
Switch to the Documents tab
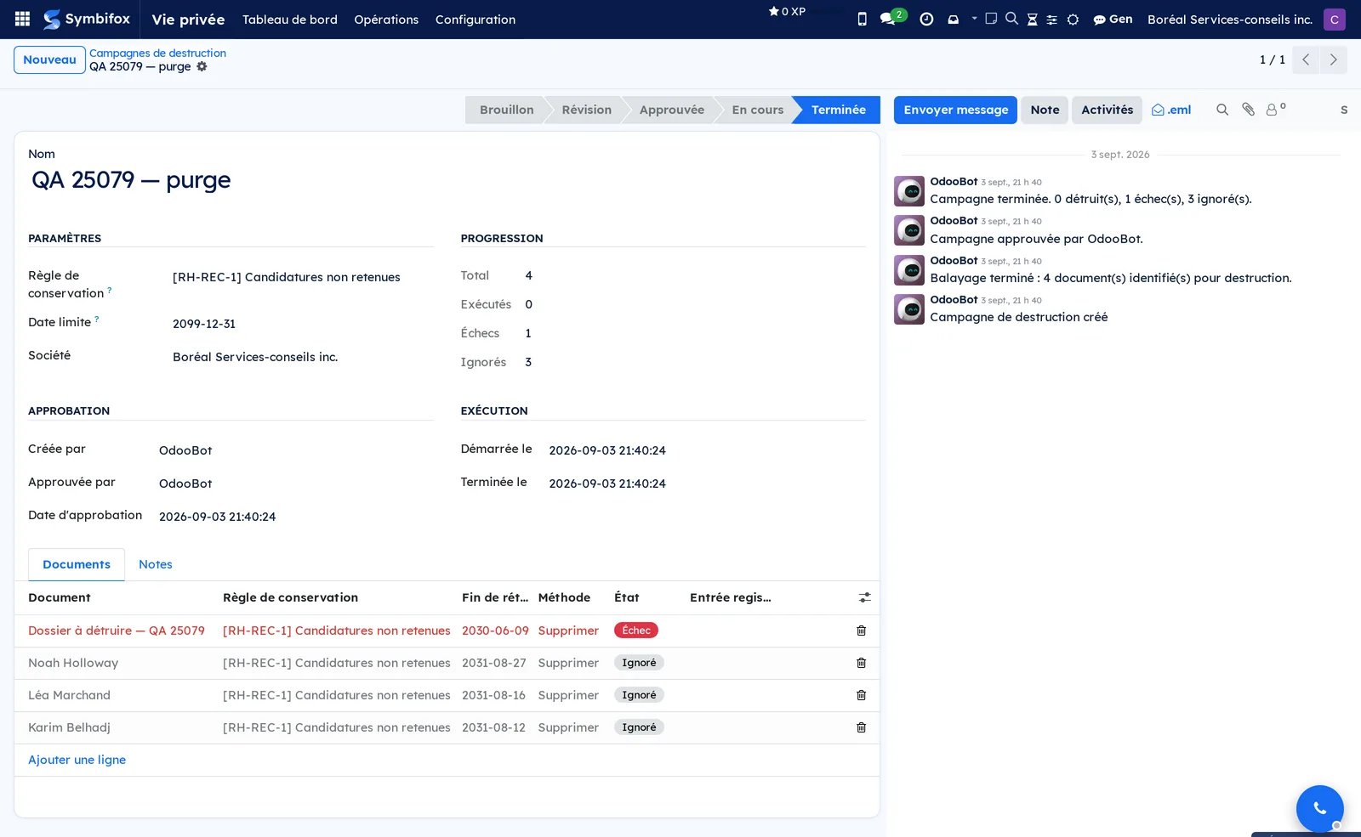pyautogui.click(x=77, y=564)
